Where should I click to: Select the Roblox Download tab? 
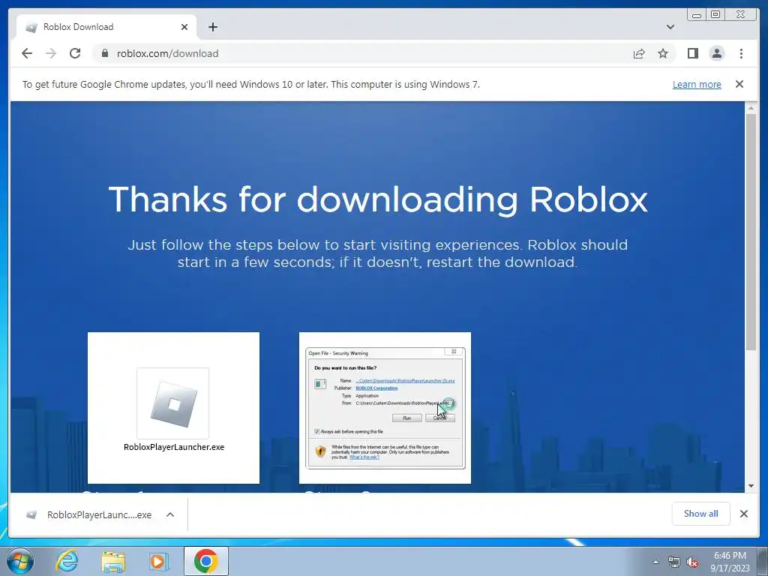106,27
